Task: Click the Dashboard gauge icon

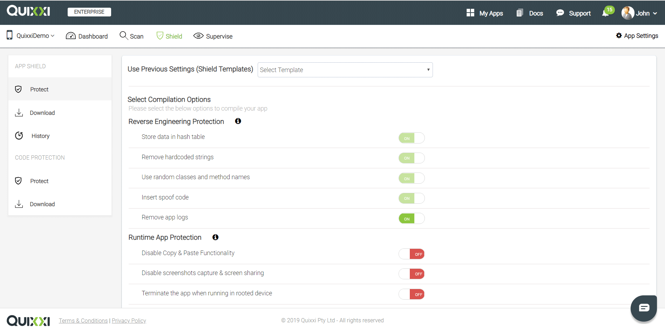Action: [x=71, y=36]
